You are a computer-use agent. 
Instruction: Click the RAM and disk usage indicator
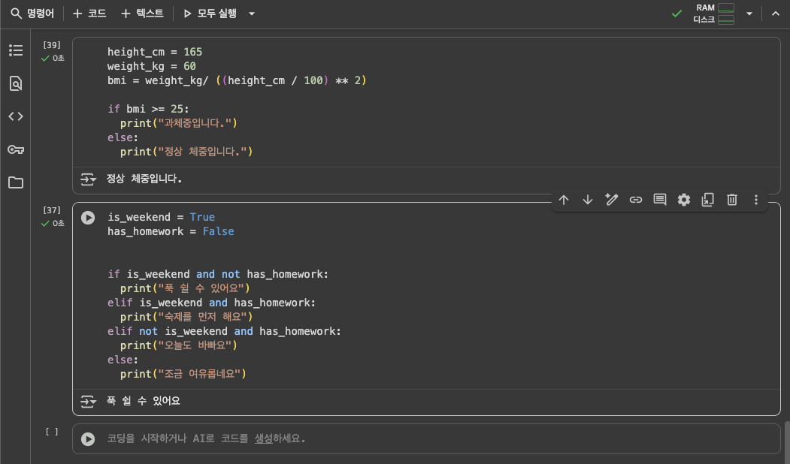pos(714,14)
